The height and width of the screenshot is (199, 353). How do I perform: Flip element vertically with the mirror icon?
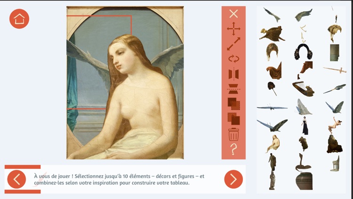point(233,89)
